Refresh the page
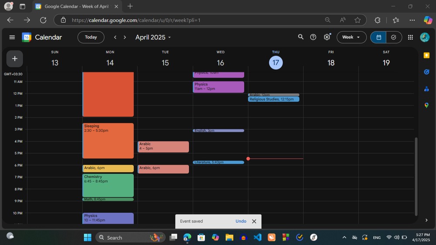Viewport: 436px width, 245px height. [43, 20]
